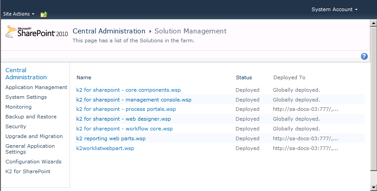Open Upgrade and Migration section
The height and width of the screenshot is (191, 377).
[x=34, y=136]
